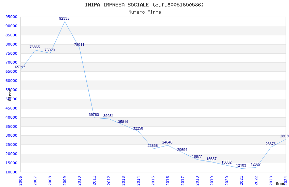Screen dimensions: 289x187
Task: Click the y-axis value 20000
Action: (x=12, y=154)
